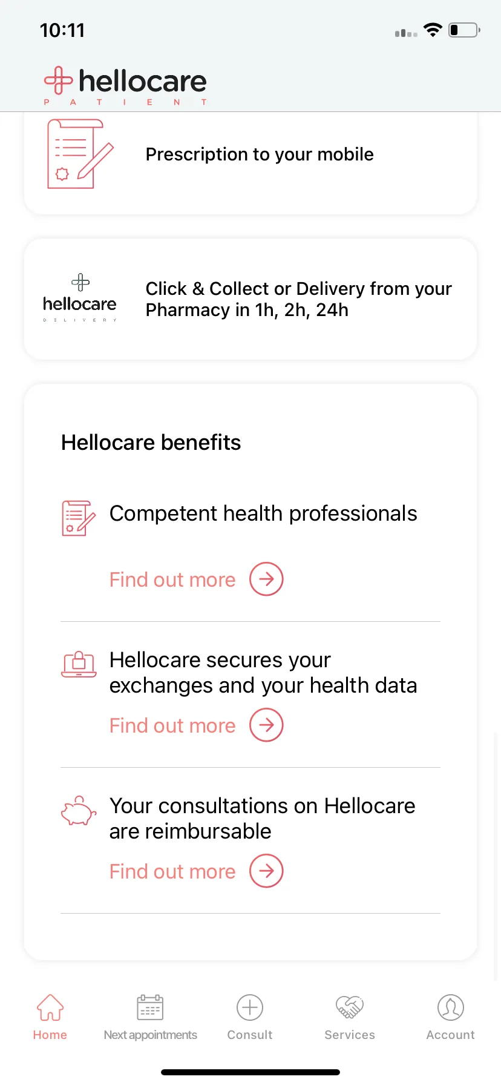Image resolution: width=501 pixels, height=1085 pixels.
Task: Tap the piggy bank reimbursement icon
Action: (x=79, y=811)
